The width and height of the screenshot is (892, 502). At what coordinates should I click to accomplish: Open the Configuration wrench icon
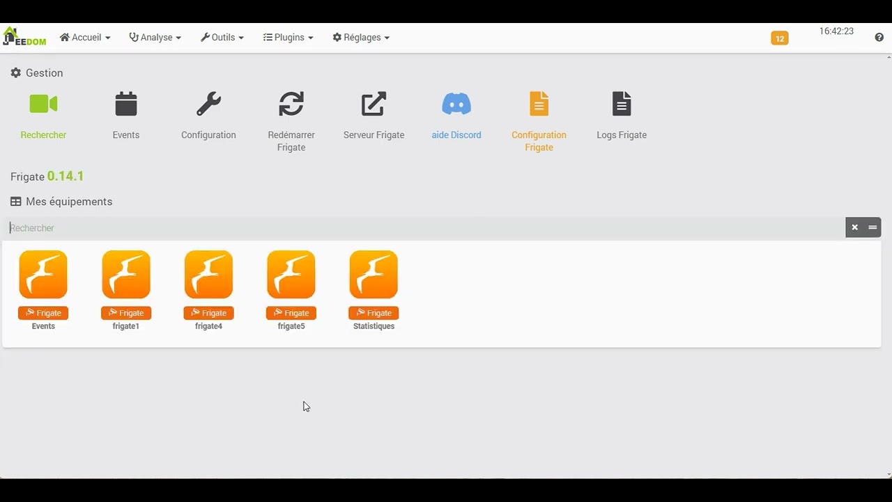pos(208,104)
